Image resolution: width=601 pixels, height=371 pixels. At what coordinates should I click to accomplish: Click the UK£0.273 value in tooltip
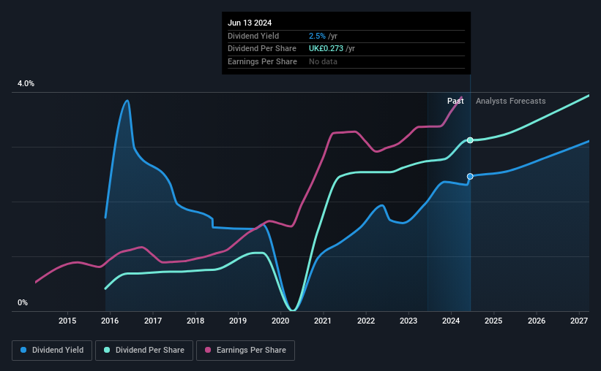click(x=326, y=49)
